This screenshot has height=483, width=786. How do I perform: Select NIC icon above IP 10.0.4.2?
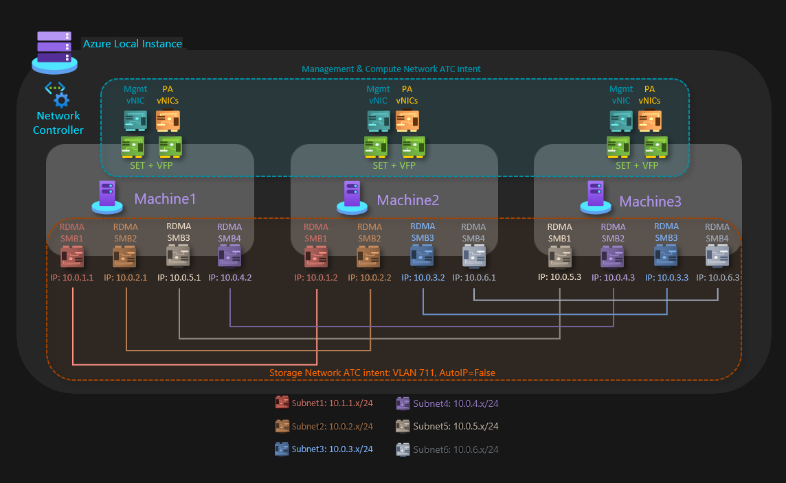point(229,257)
